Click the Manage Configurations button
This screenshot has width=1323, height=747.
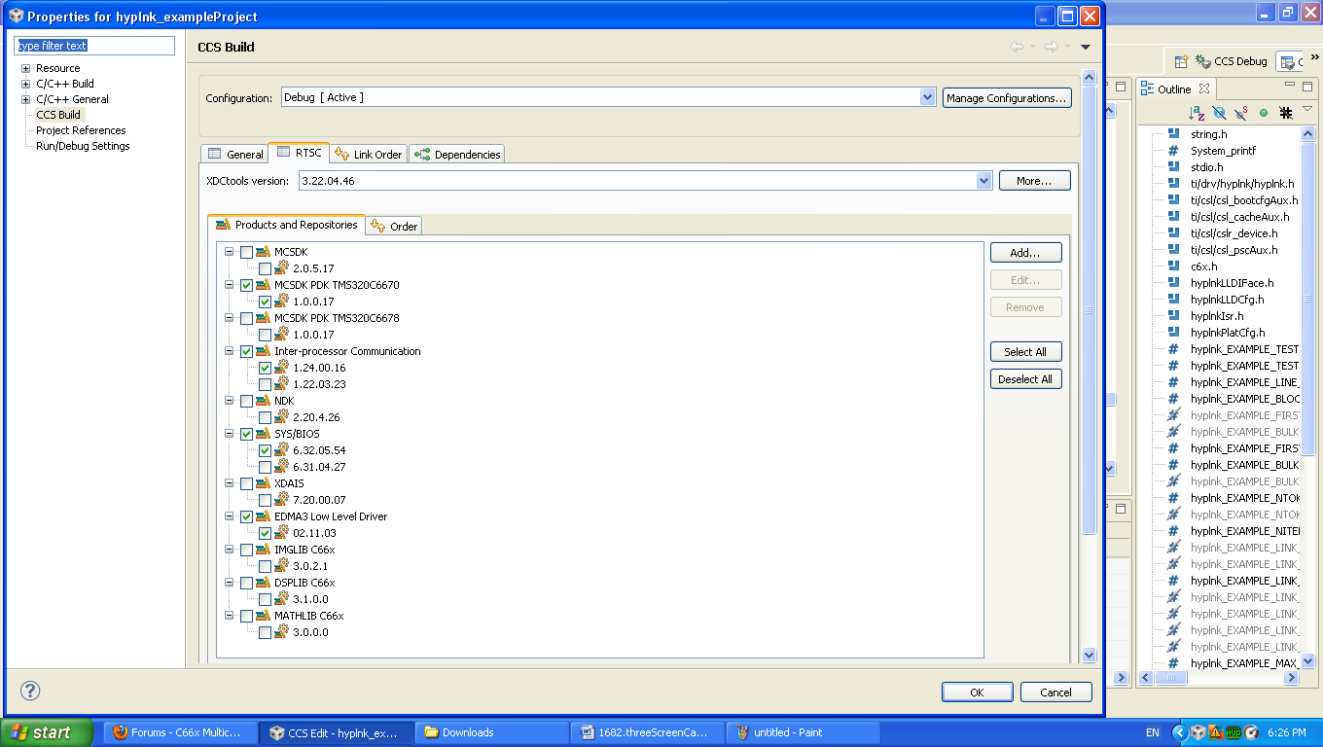coord(1007,97)
